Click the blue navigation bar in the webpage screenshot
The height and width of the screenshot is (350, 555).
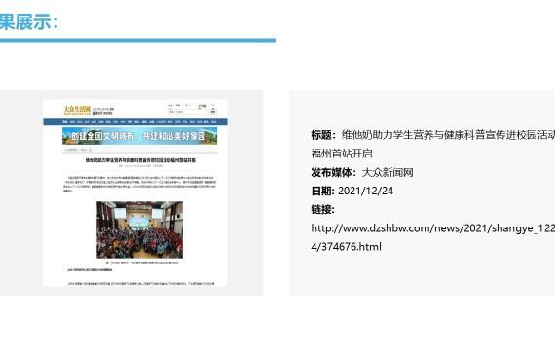pyautogui.click(x=135, y=122)
